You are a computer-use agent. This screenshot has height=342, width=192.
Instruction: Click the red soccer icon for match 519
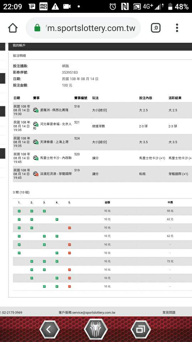(x=36, y=174)
